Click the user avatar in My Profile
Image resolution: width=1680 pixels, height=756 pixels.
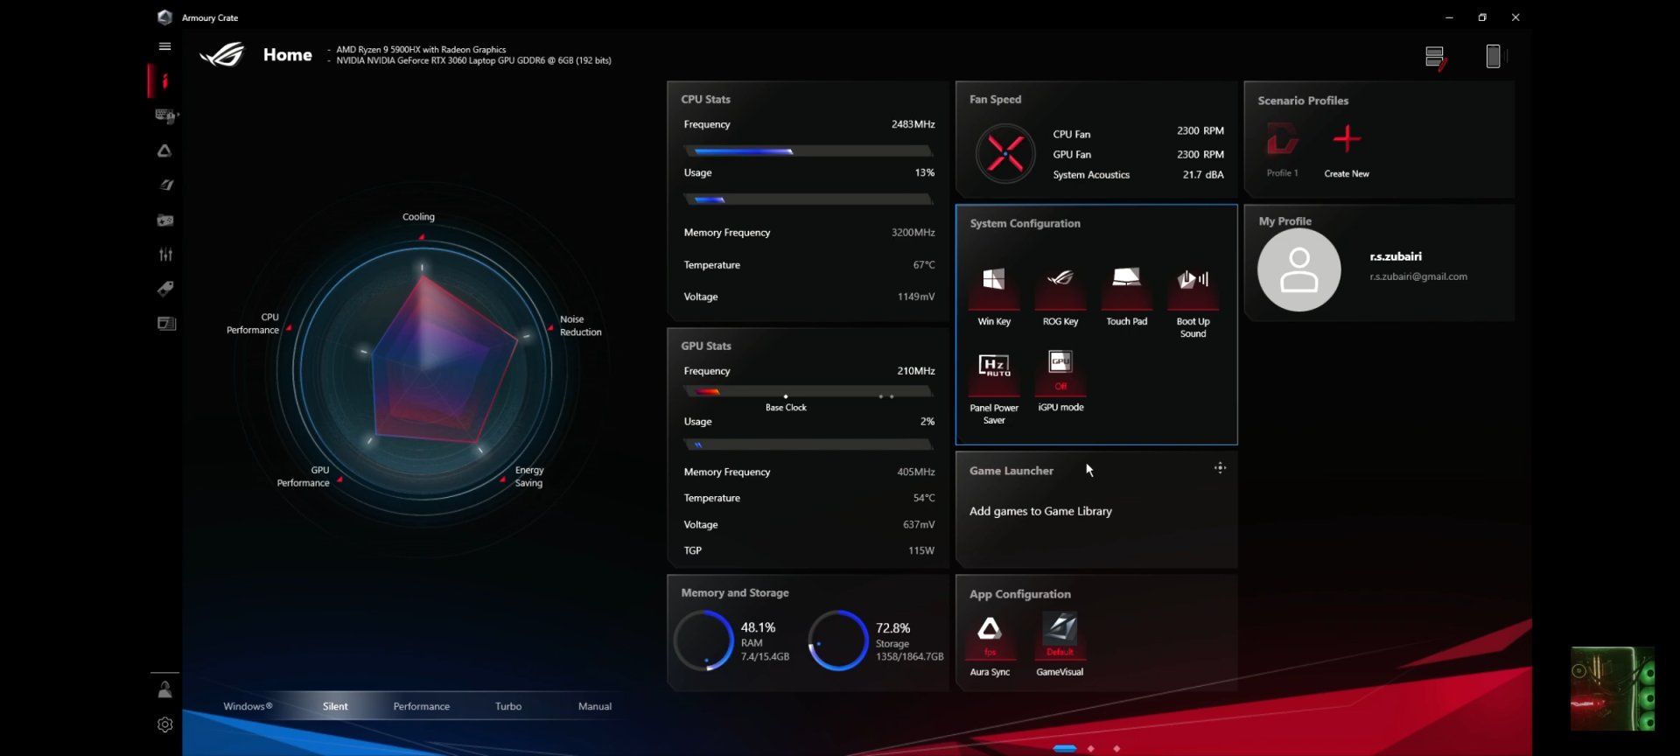tap(1299, 269)
